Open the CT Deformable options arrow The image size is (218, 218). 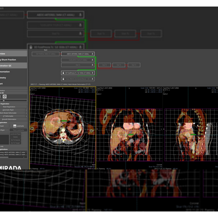pos(26,116)
